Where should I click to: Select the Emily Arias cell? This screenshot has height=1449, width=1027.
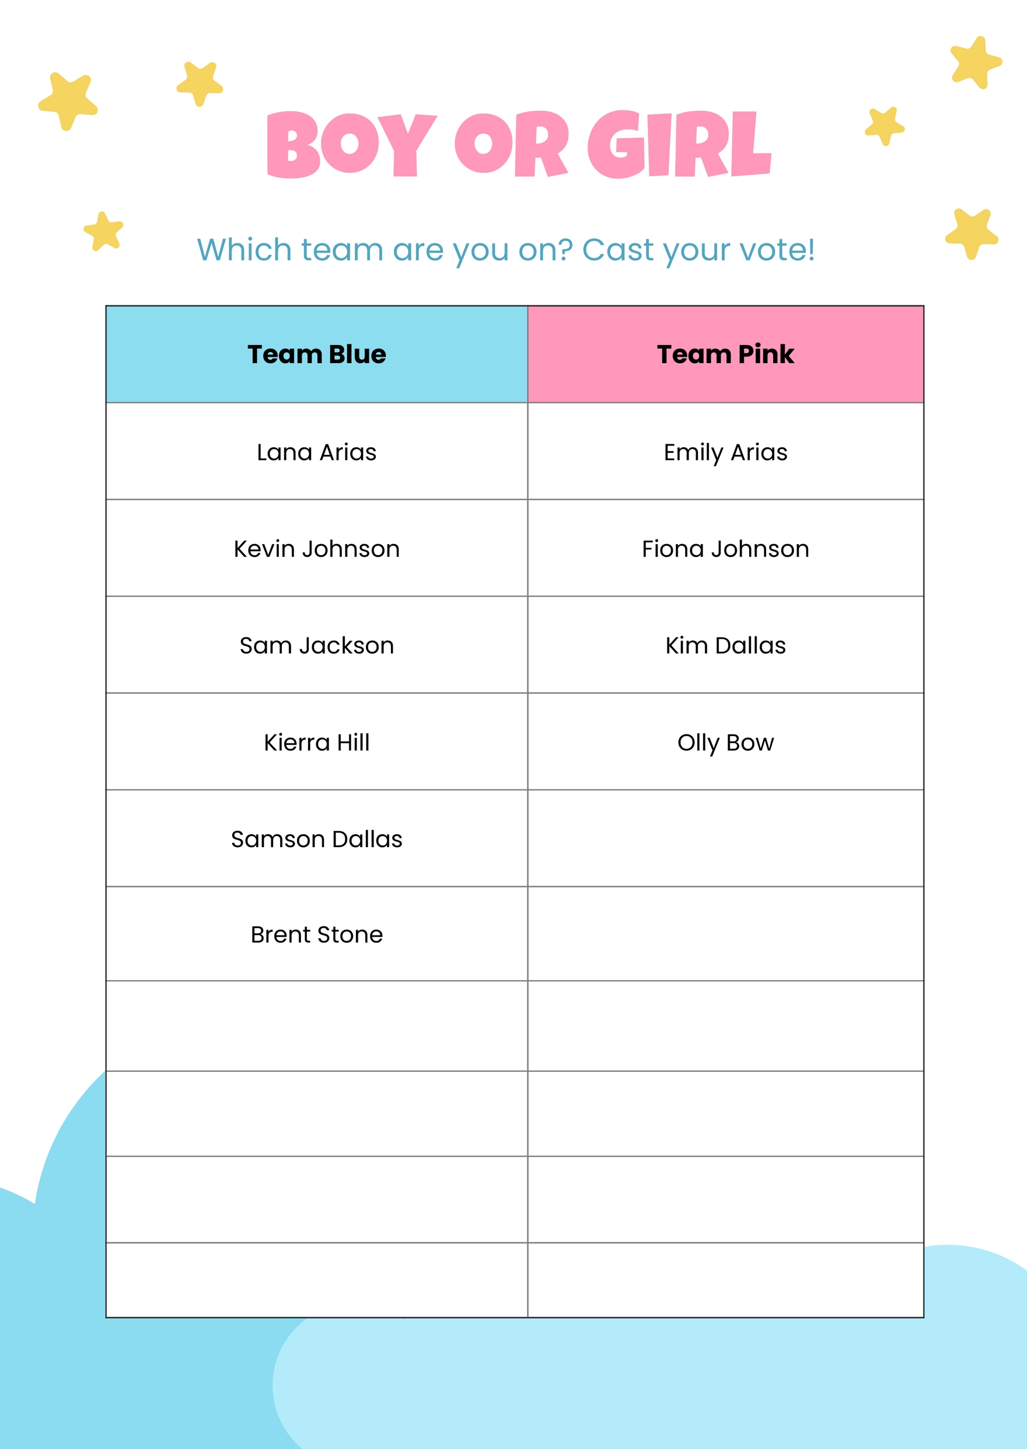coord(725,451)
